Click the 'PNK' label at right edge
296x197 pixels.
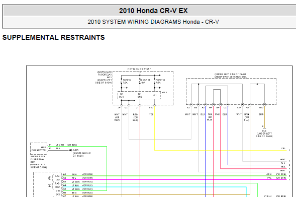[283, 167]
